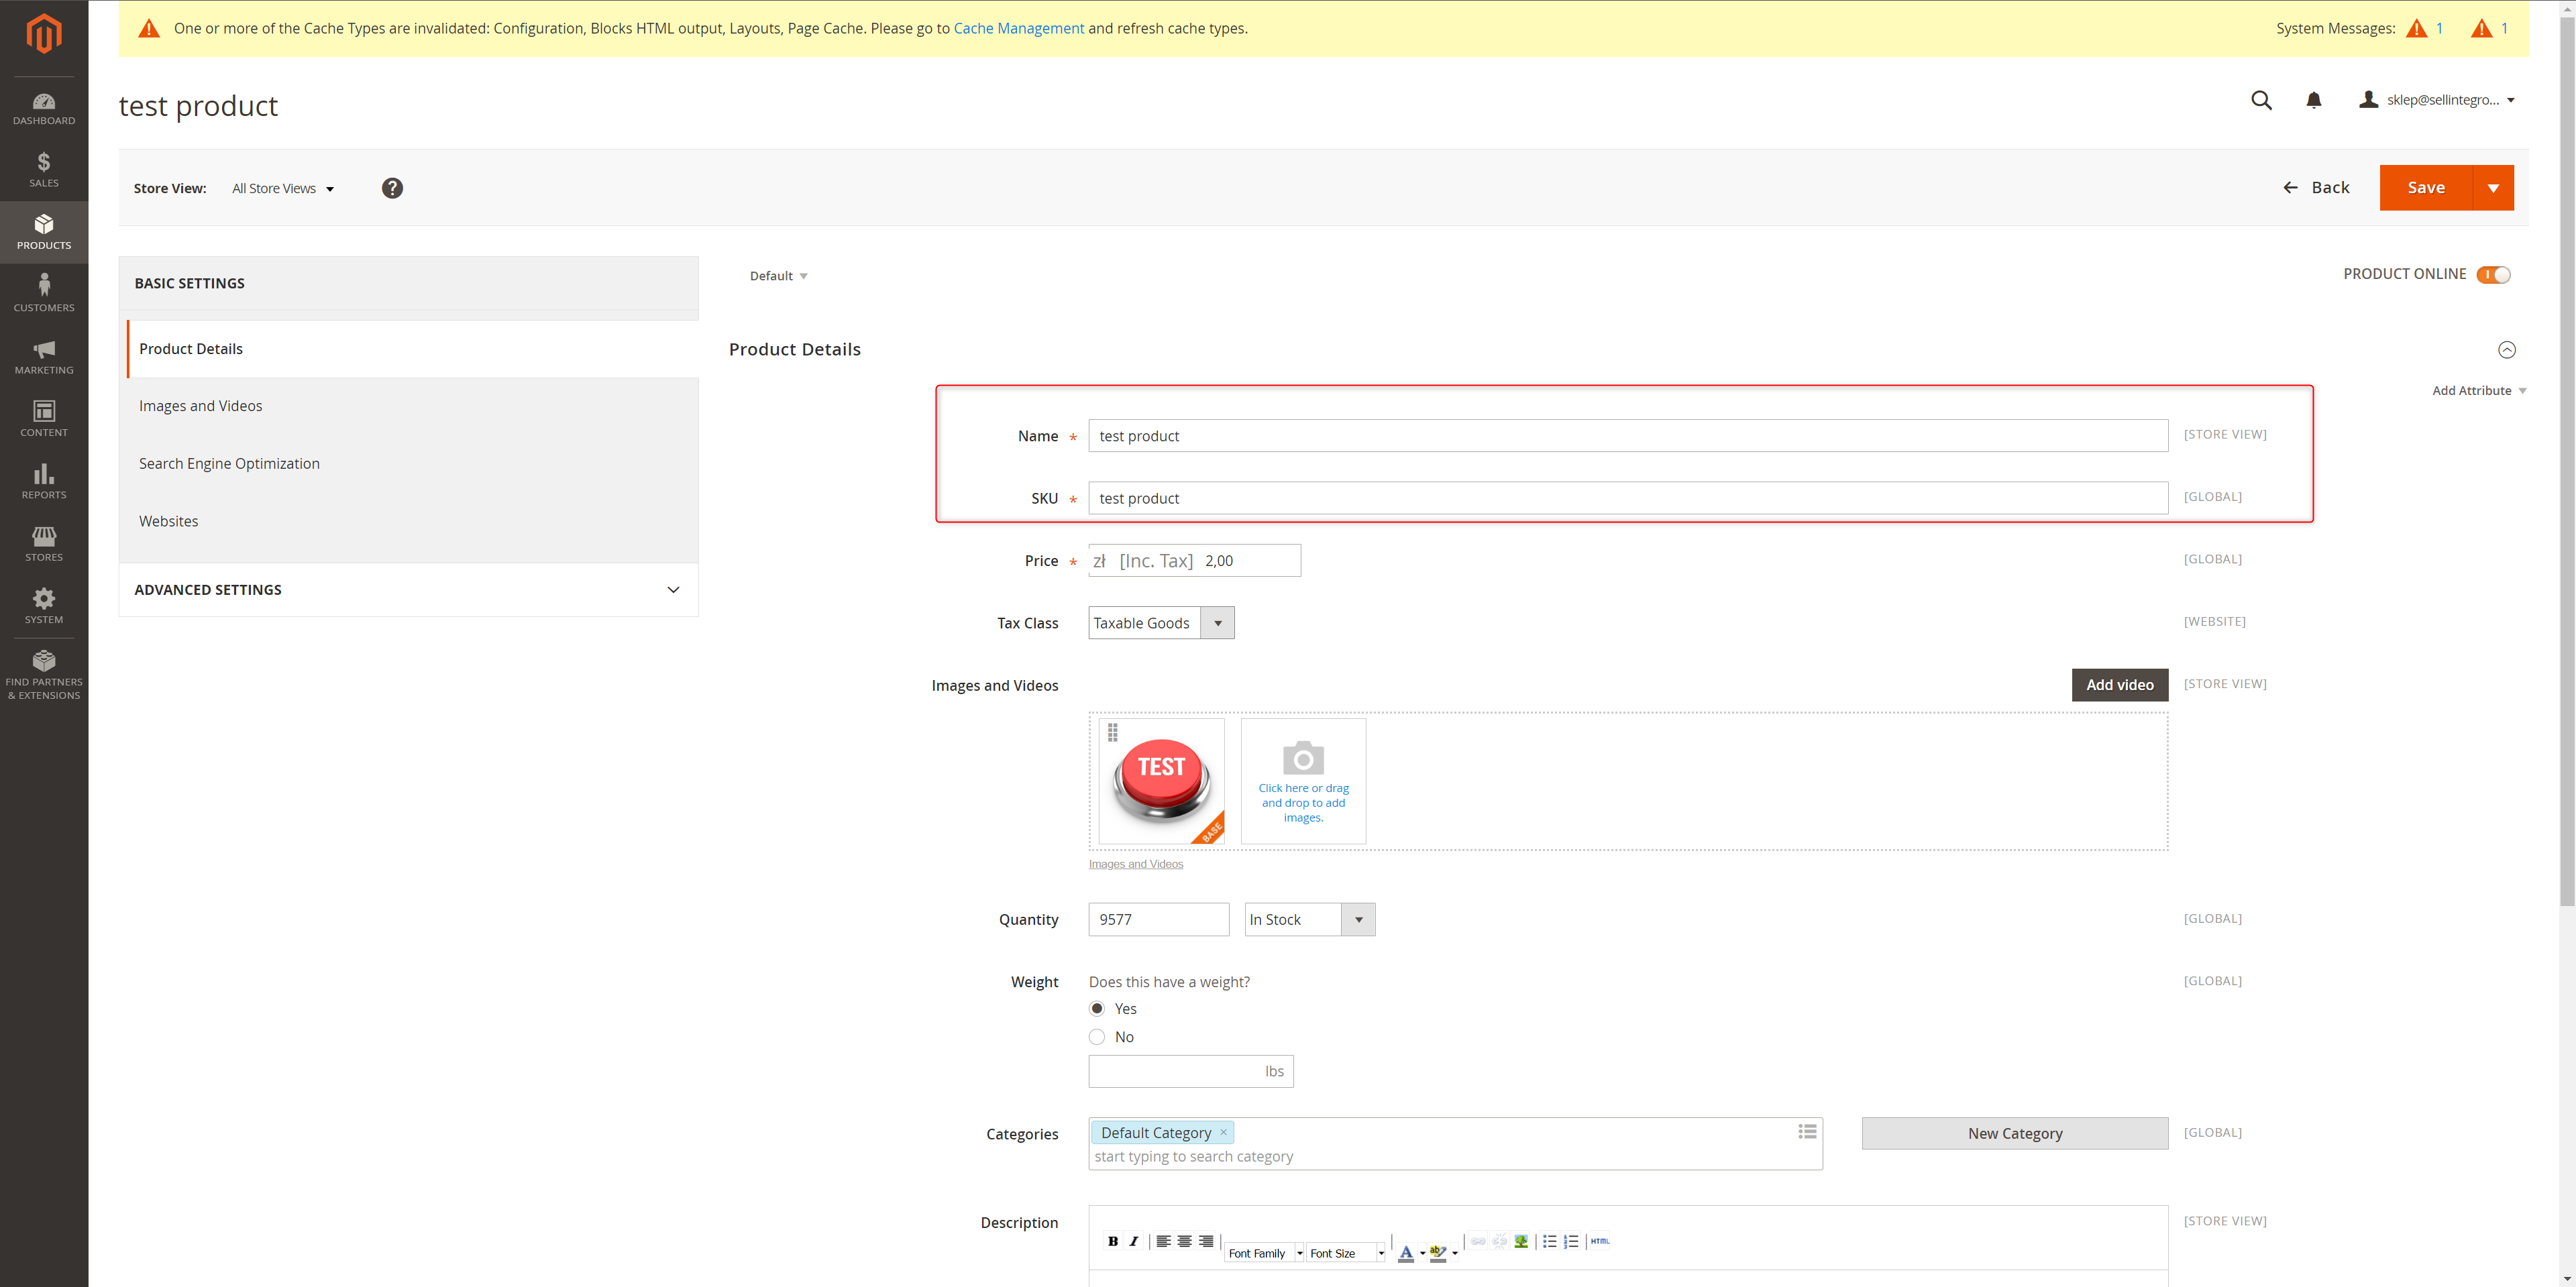Click the Quantity input field

(1159, 920)
